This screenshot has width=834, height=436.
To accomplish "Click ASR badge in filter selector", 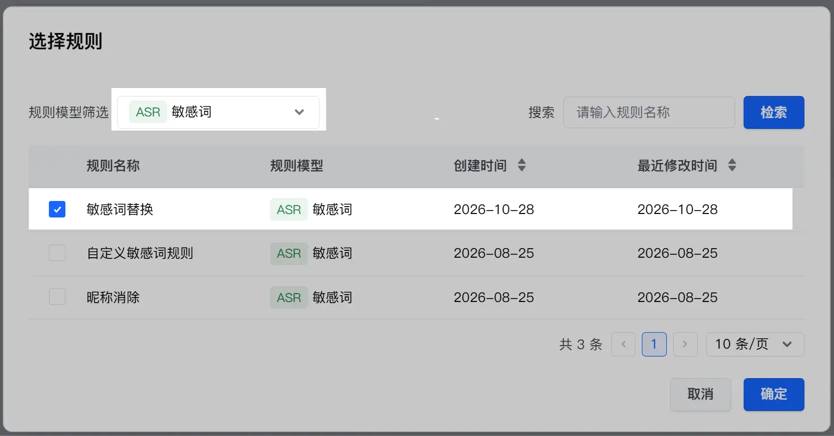I will tap(148, 112).
